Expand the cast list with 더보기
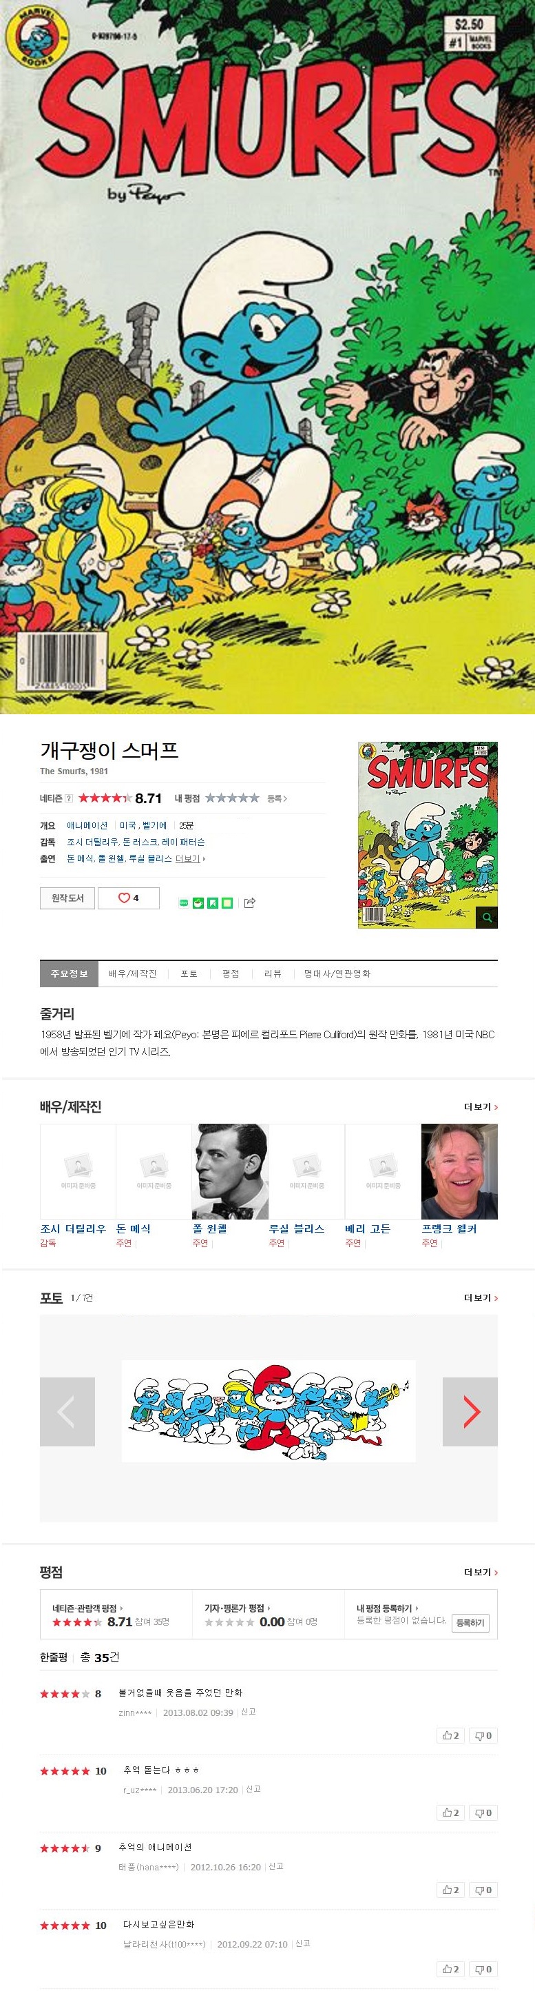 190,859
